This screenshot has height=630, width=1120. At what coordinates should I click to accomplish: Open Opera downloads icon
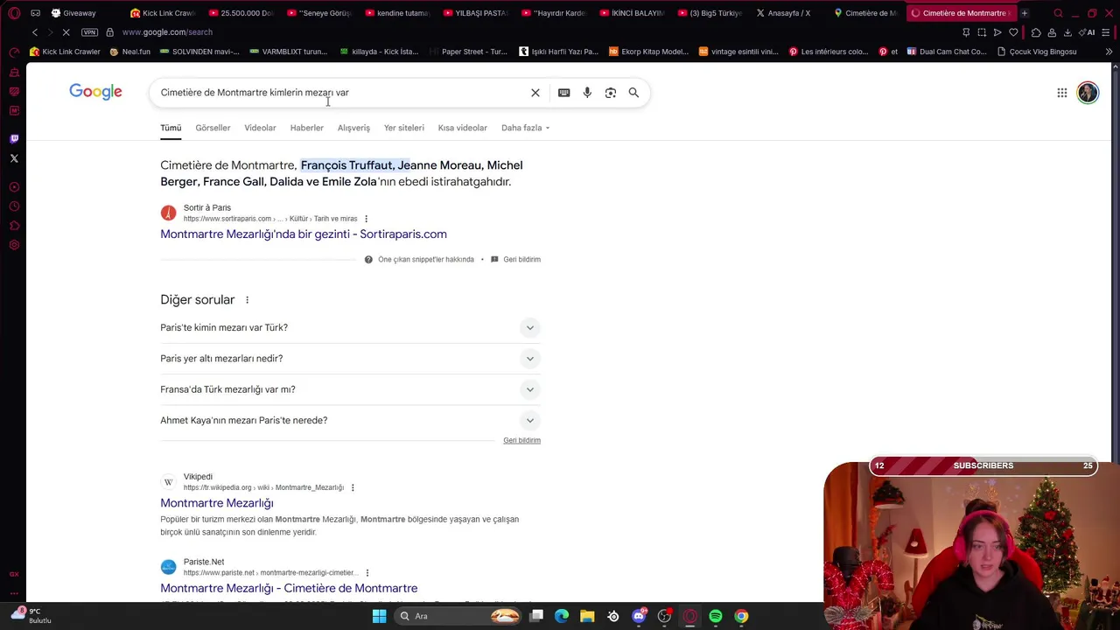click(x=1067, y=32)
